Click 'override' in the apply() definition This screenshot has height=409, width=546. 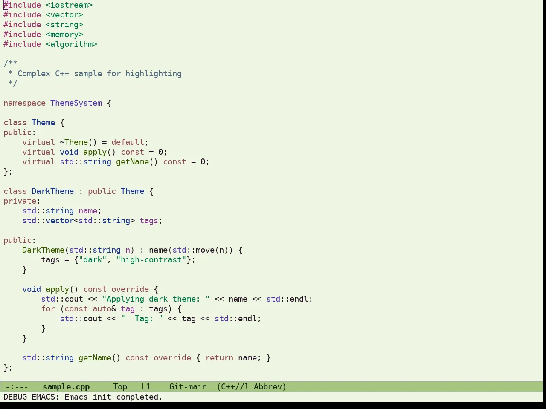130,289
